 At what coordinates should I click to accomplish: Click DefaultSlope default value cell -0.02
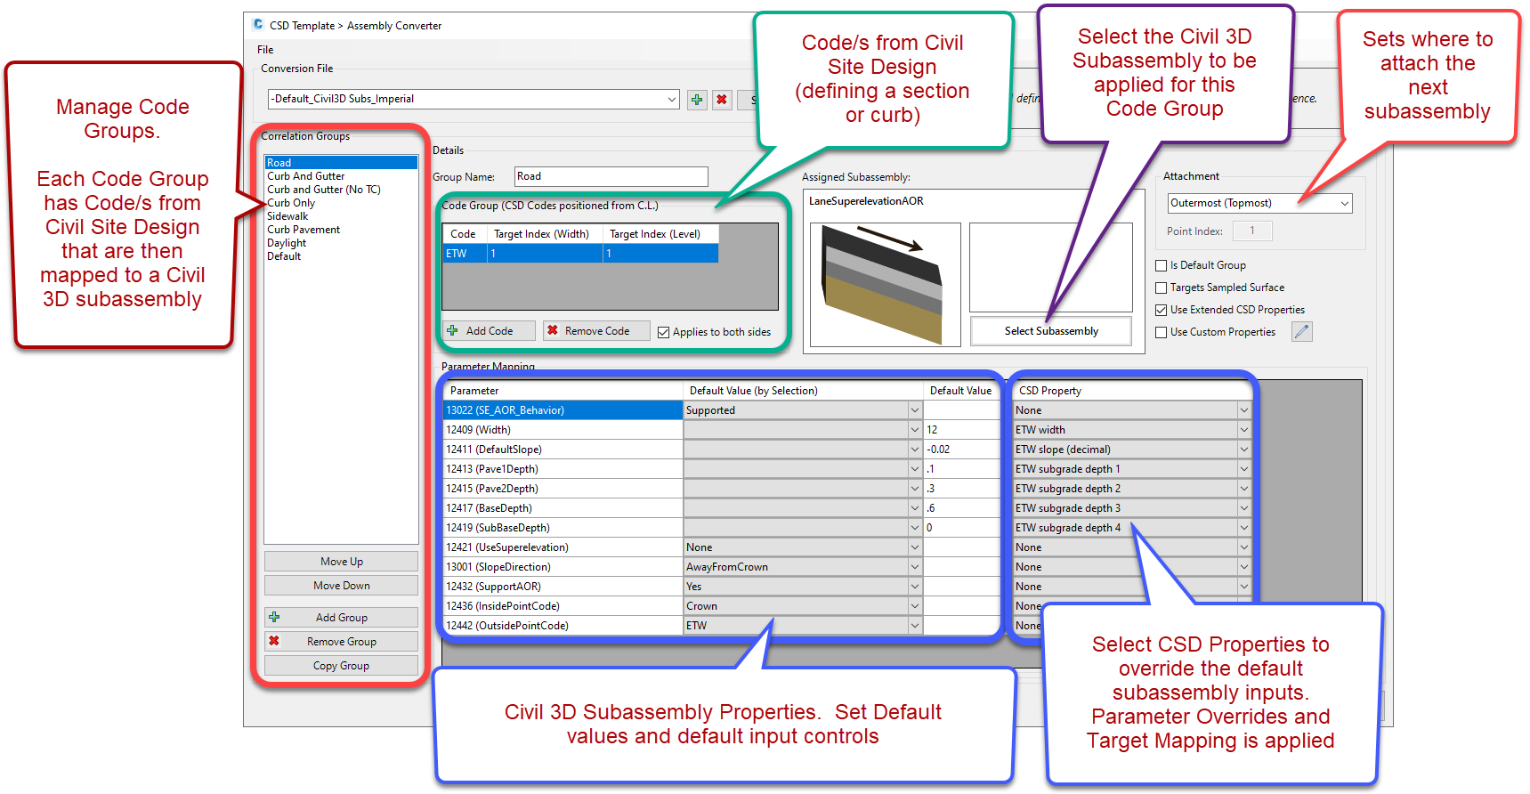pyautogui.click(x=960, y=450)
